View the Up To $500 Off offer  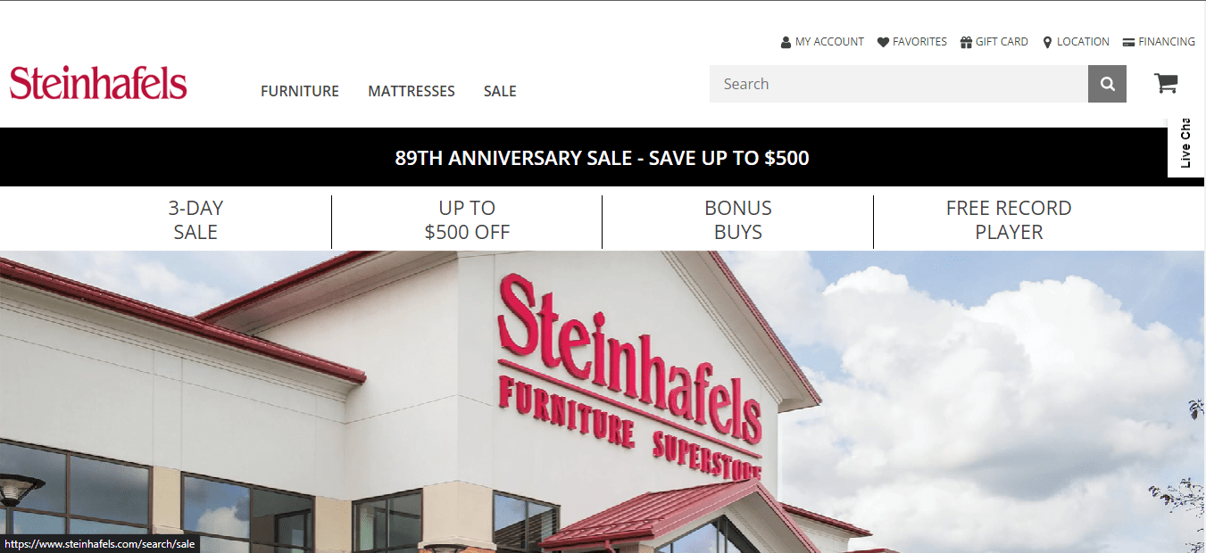click(467, 219)
